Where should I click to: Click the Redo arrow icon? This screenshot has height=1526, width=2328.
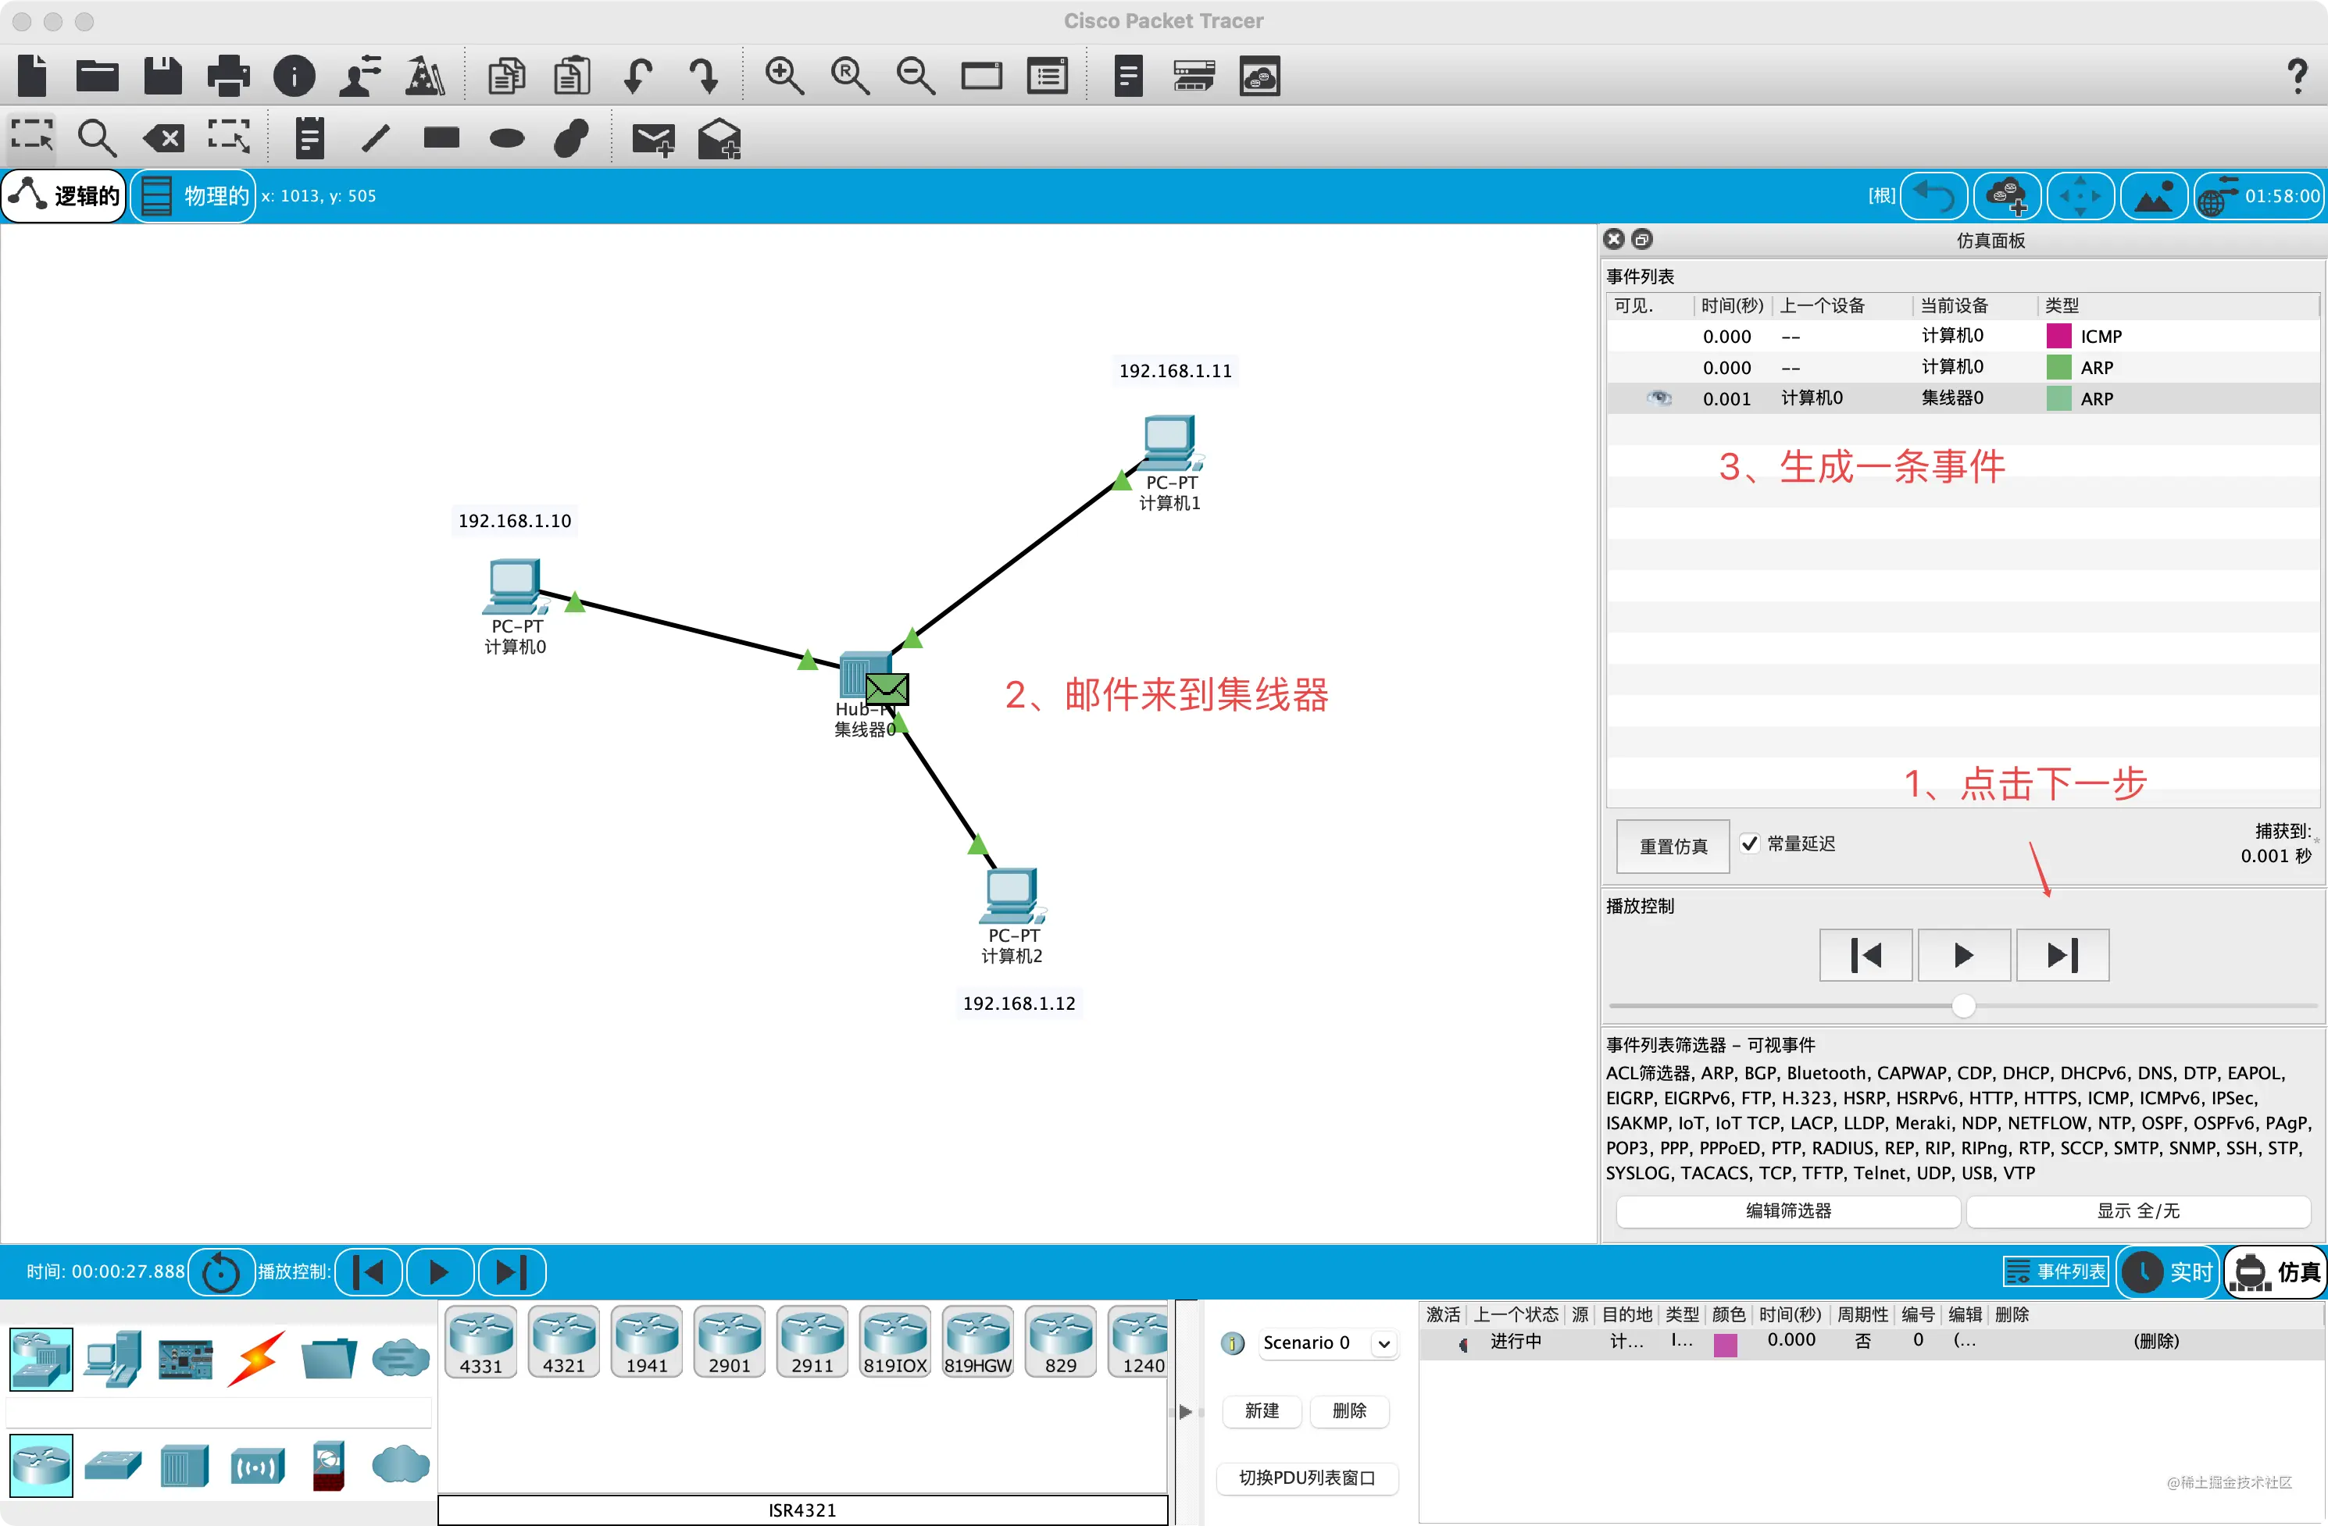[x=703, y=75]
